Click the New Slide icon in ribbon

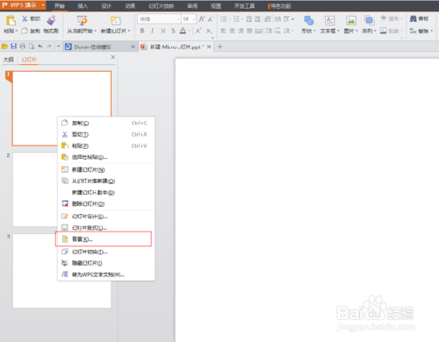115,20
